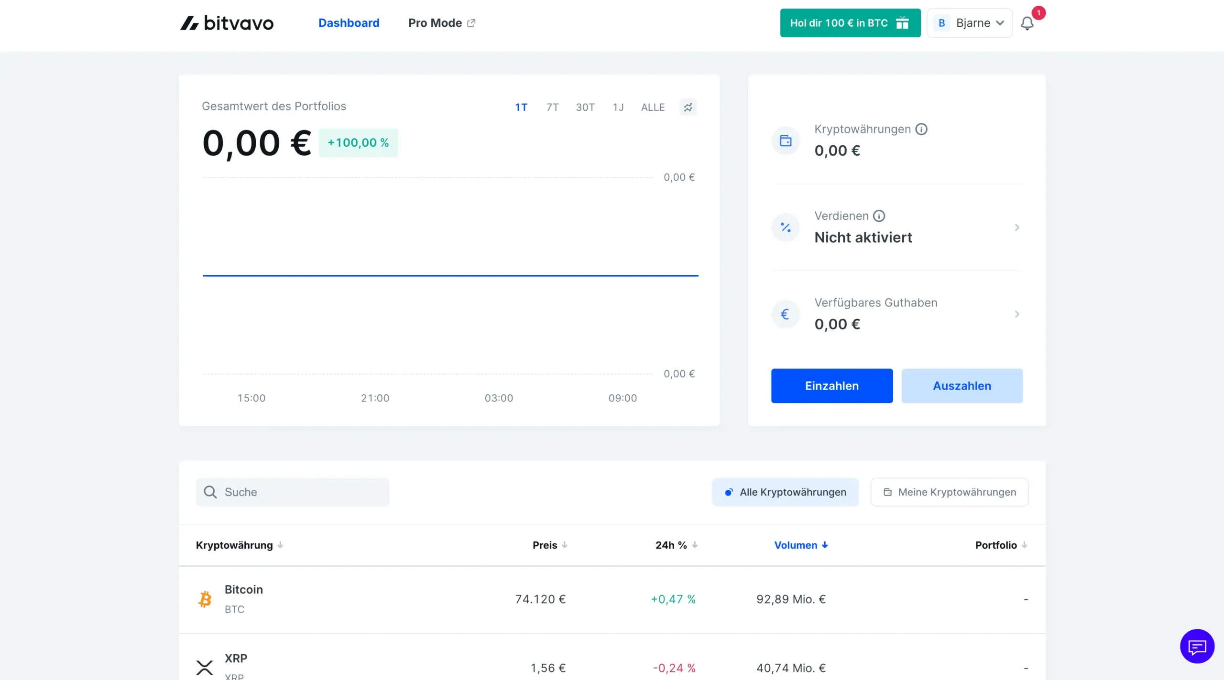Open the notification bell
The width and height of the screenshot is (1224, 680).
click(1027, 23)
